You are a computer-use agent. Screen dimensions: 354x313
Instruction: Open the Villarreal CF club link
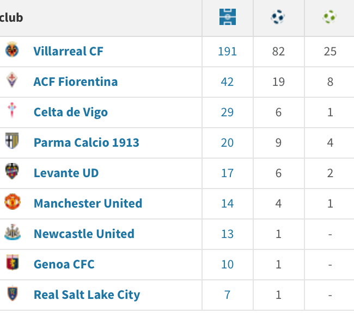click(x=68, y=51)
